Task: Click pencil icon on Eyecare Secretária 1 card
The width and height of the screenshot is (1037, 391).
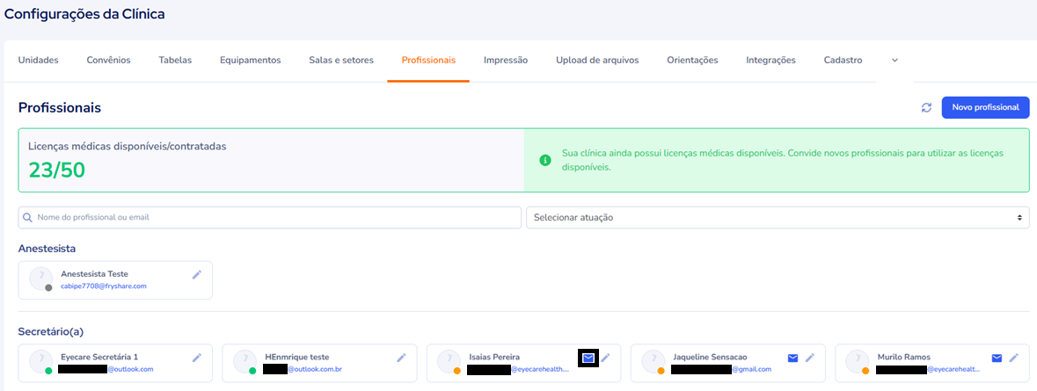Action: pos(197,358)
